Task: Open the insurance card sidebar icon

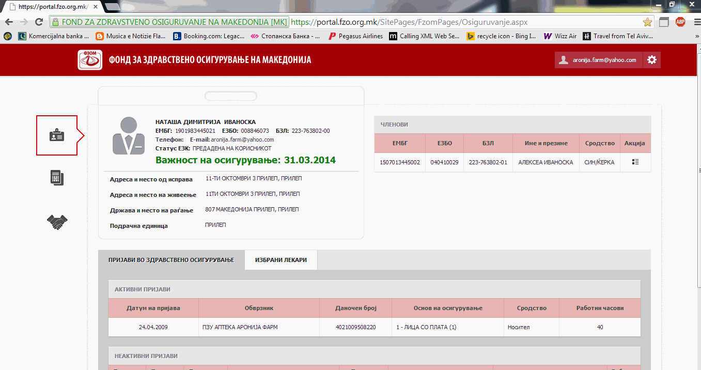Action: pyautogui.click(x=57, y=135)
